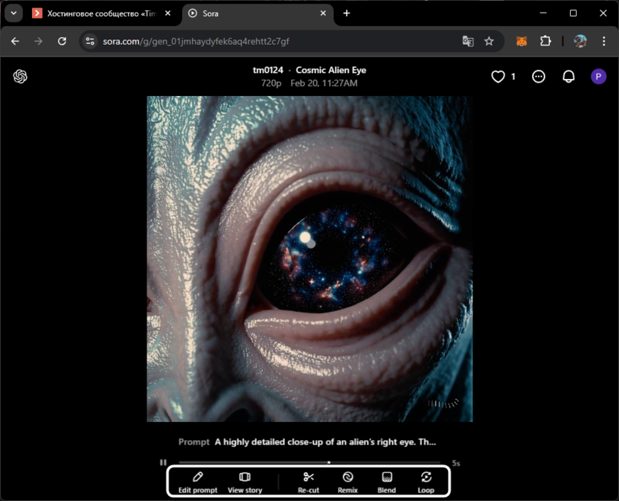Click the Cosmic Alien Eye title

point(331,70)
